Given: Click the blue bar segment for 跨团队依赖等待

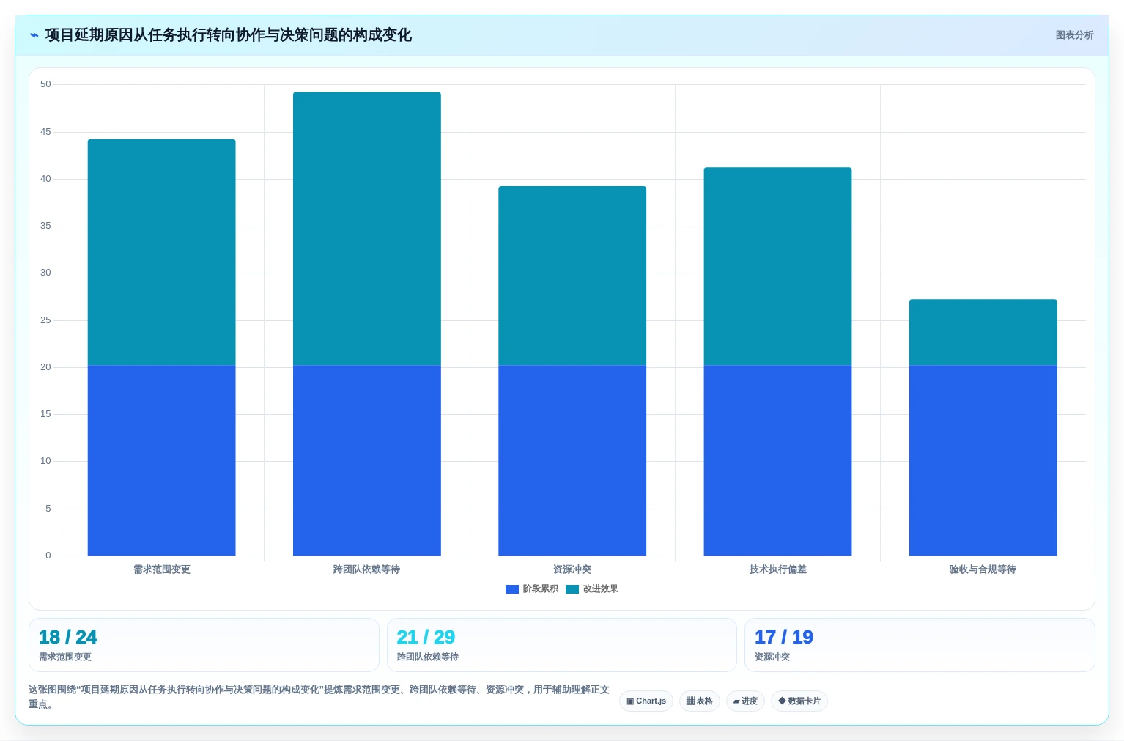Looking at the screenshot, I should click(367, 460).
